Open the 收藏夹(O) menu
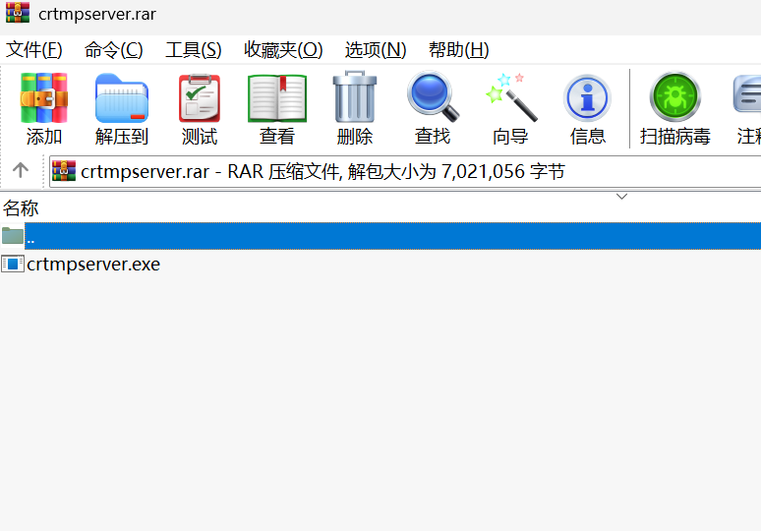The width and height of the screenshot is (761, 531). click(x=283, y=49)
